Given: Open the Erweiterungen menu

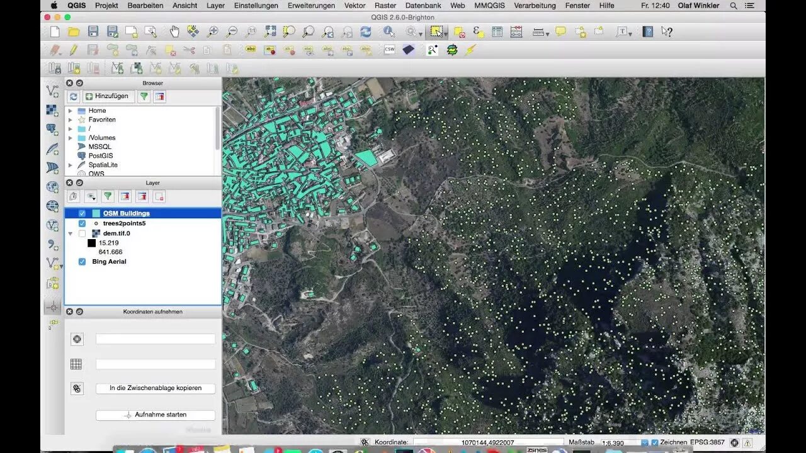Looking at the screenshot, I should [x=311, y=5].
